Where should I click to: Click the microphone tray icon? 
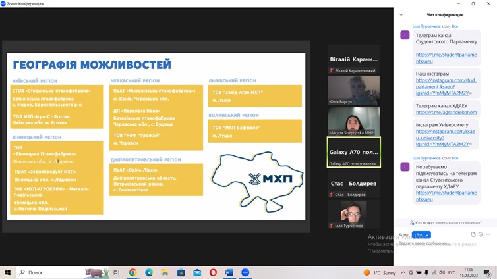426,272
